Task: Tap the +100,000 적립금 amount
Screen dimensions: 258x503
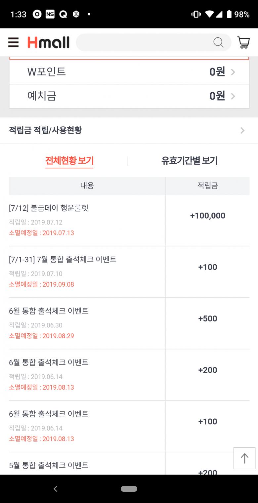Action: click(x=208, y=216)
